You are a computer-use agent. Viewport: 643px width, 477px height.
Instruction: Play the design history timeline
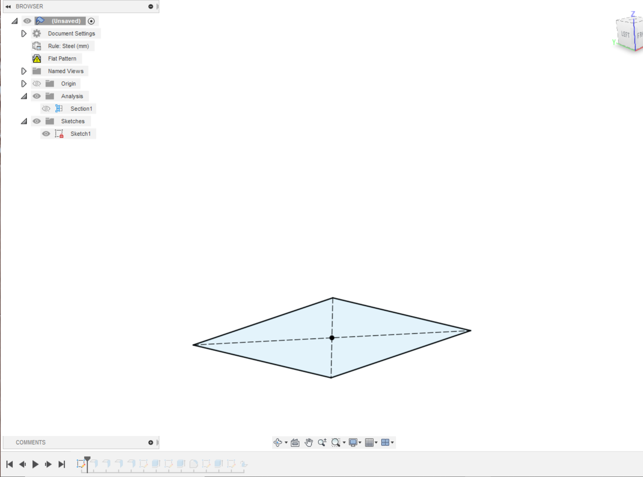[x=35, y=464]
